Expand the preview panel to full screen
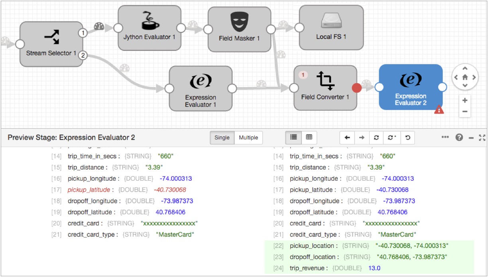The image size is (488, 277). [x=482, y=137]
